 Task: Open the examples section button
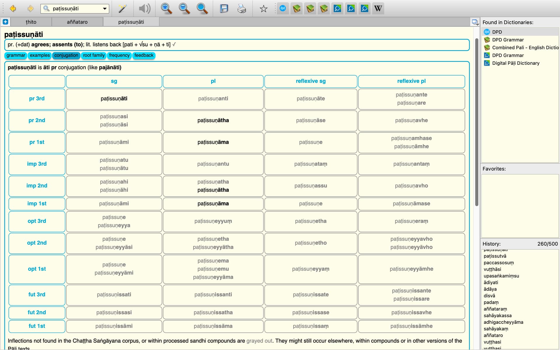[x=40, y=55]
